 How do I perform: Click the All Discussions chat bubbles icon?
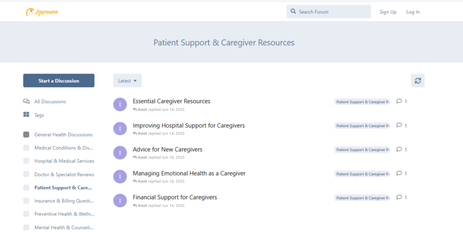pyautogui.click(x=26, y=101)
